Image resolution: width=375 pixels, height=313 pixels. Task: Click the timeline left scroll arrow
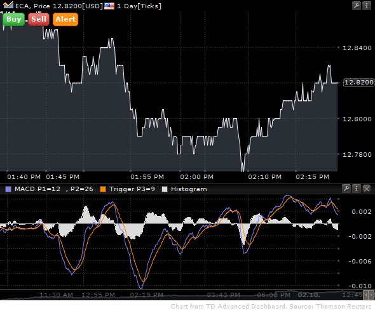pyautogui.click(x=365, y=295)
